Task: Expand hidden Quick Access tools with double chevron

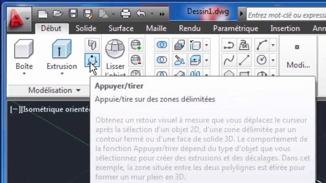Action: click(162, 14)
